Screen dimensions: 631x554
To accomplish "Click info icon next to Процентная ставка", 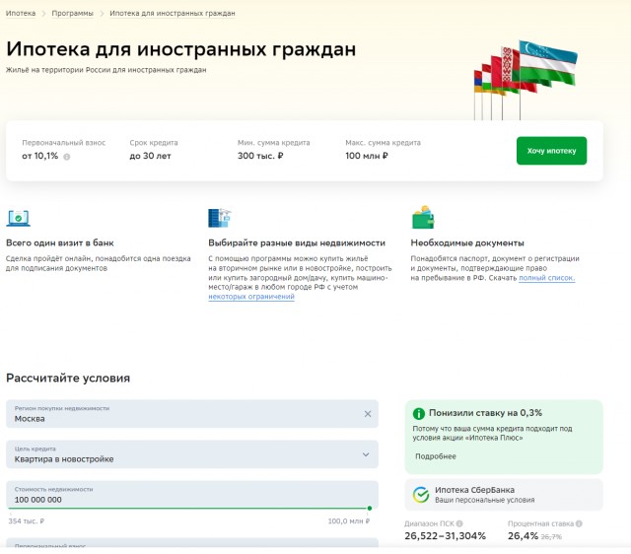I will [x=579, y=523].
